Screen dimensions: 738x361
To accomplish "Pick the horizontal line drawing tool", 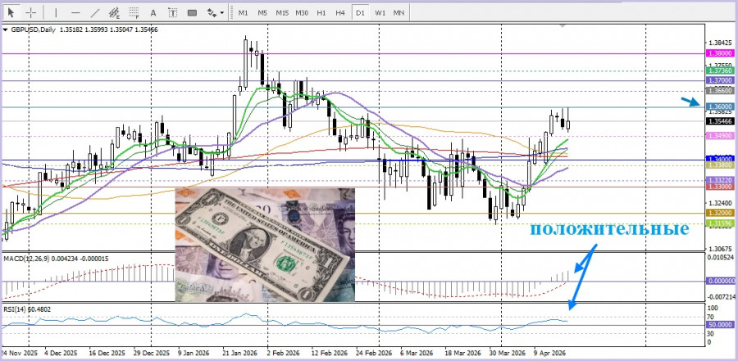I will (x=75, y=13).
